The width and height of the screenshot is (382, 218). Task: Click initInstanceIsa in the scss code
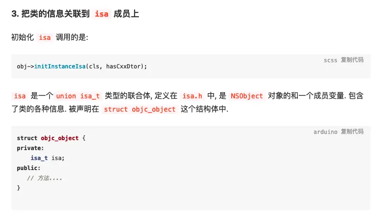point(59,66)
